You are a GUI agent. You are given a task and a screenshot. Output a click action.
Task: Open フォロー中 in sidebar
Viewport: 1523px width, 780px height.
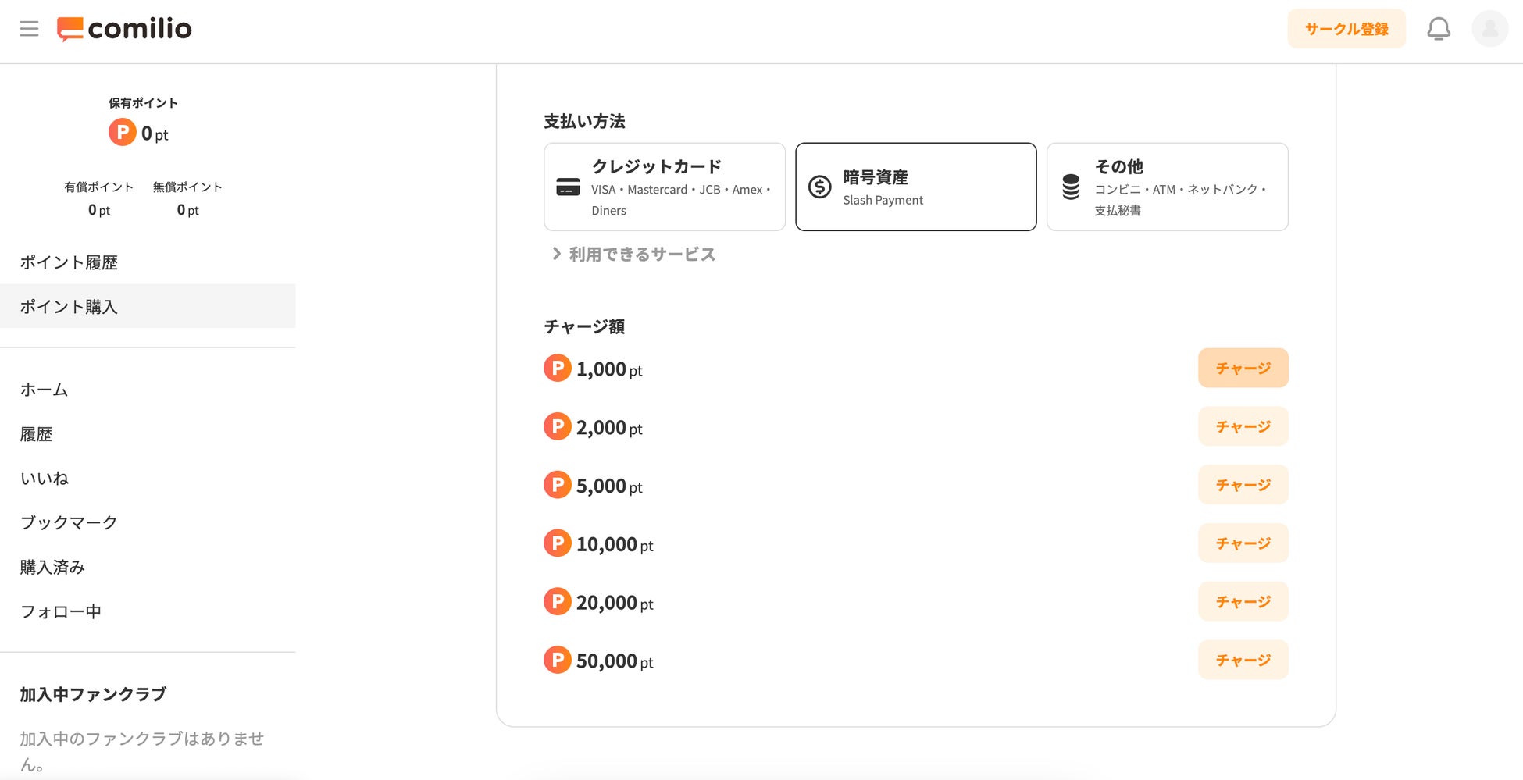(61, 611)
